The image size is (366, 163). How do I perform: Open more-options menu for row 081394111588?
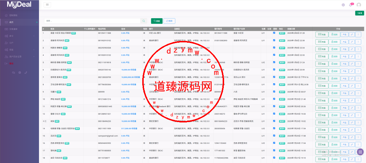tap(358, 35)
